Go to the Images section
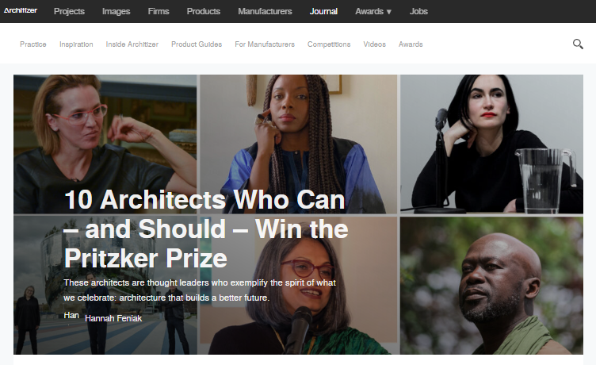 [x=116, y=11]
